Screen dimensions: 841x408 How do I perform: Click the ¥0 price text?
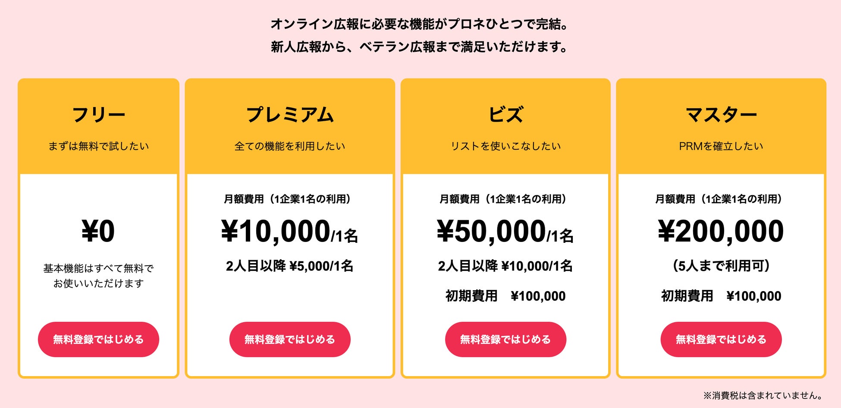tap(98, 232)
